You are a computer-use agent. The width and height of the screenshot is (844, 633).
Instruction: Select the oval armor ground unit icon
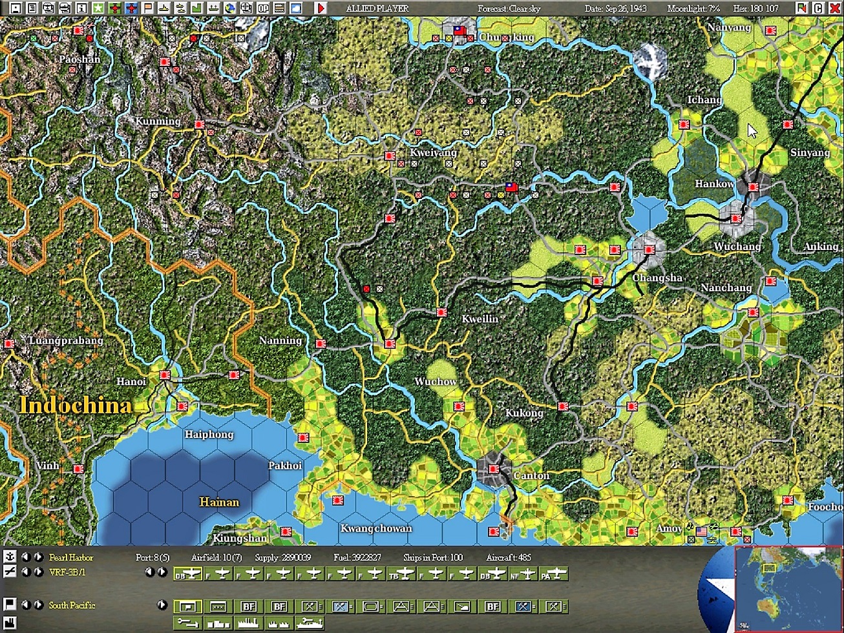371,607
